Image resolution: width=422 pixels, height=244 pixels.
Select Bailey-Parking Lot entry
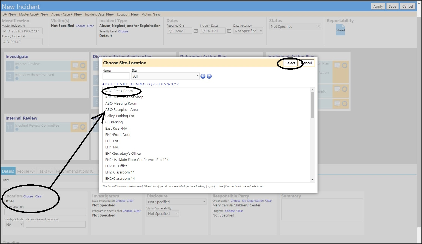(x=120, y=116)
